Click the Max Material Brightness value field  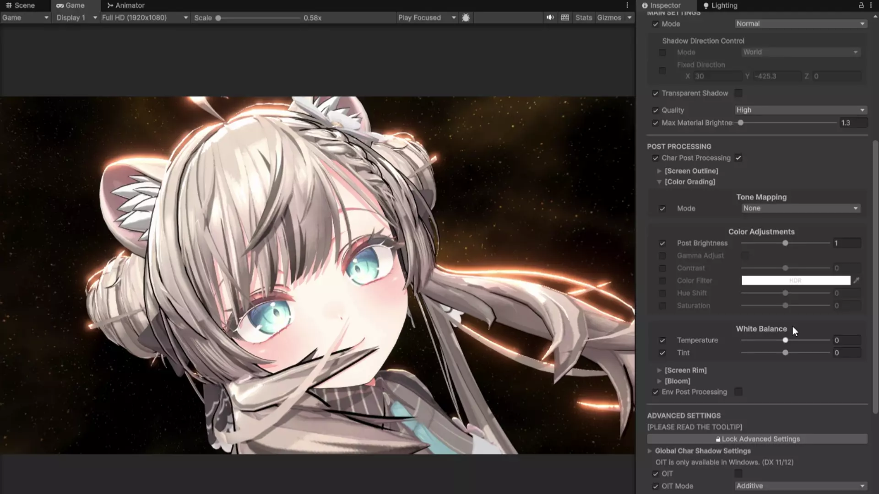852,123
